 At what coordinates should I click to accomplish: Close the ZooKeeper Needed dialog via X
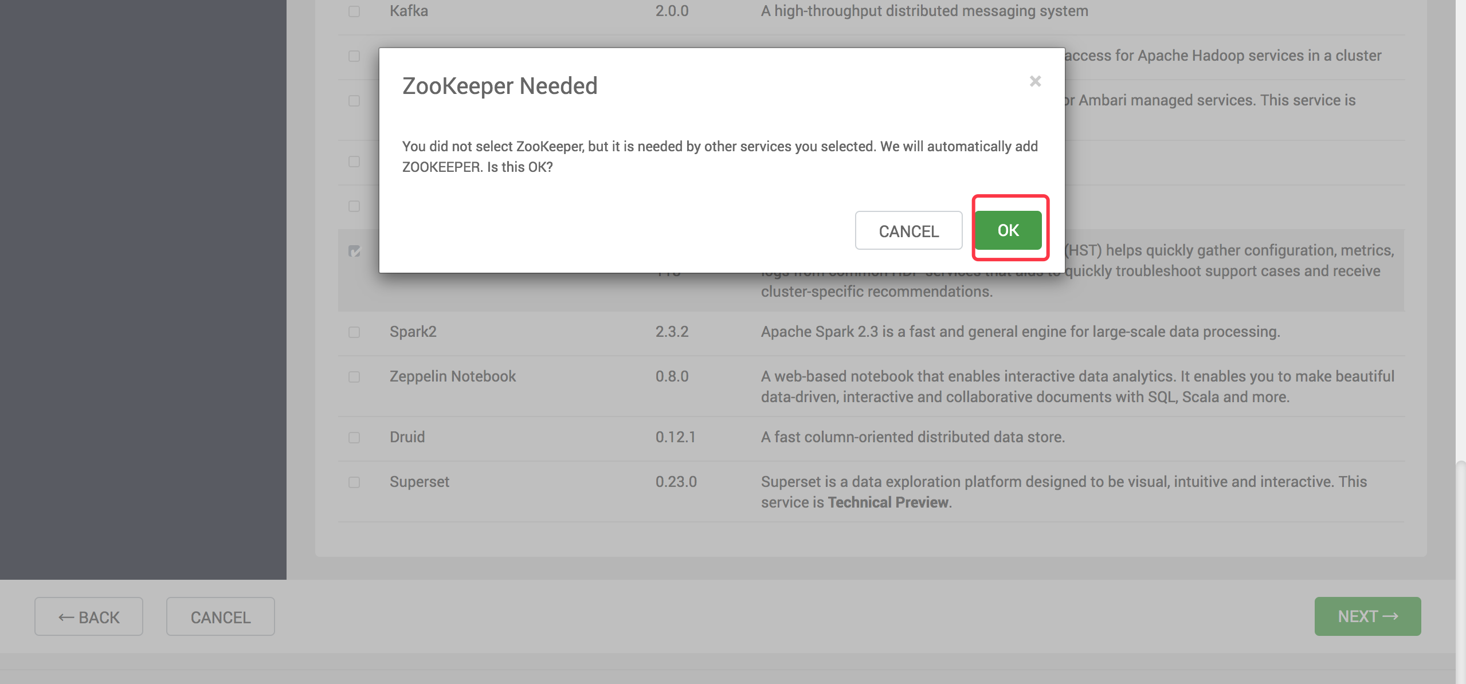point(1035,81)
